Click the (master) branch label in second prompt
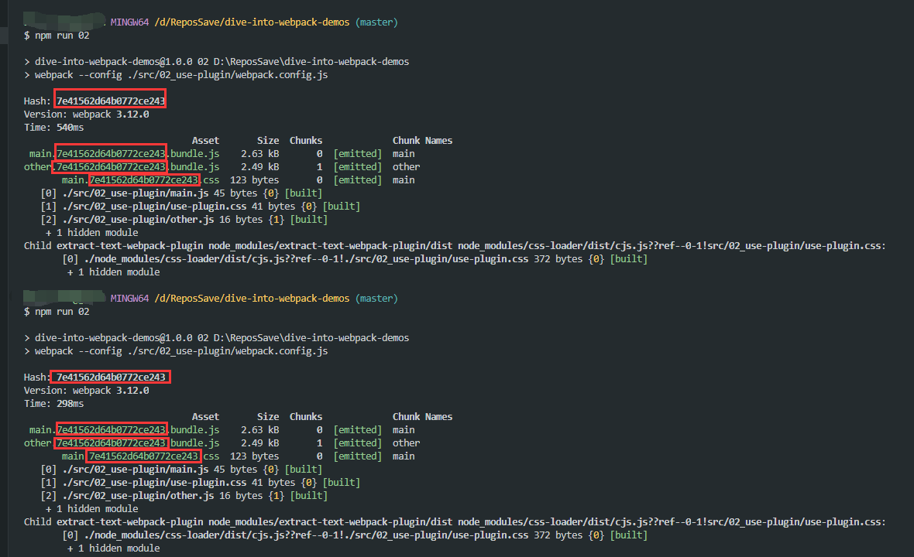Image resolution: width=914 pixels, height=557 pixels. pyautogui.click(x=376, y=299)
